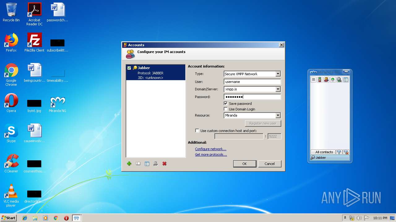Open Acrobat Reader DC desktop shortcut
The height and width of the screenshot is (222, 396).
pos(34,14)
